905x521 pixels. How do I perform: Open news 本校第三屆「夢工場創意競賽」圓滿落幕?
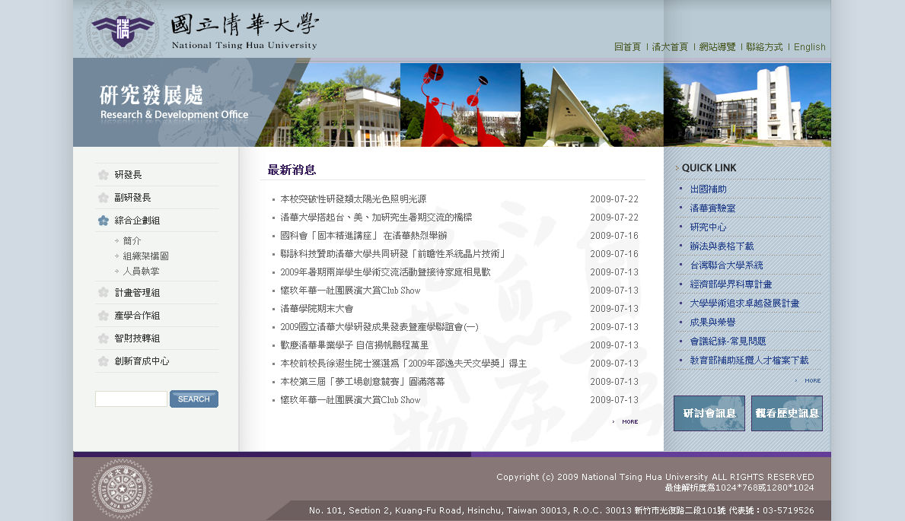(362, 382)
